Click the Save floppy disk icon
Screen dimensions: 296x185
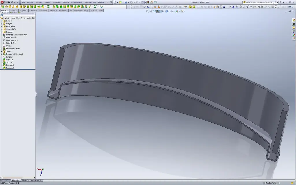pyautogui.click(x=126, y=2)
